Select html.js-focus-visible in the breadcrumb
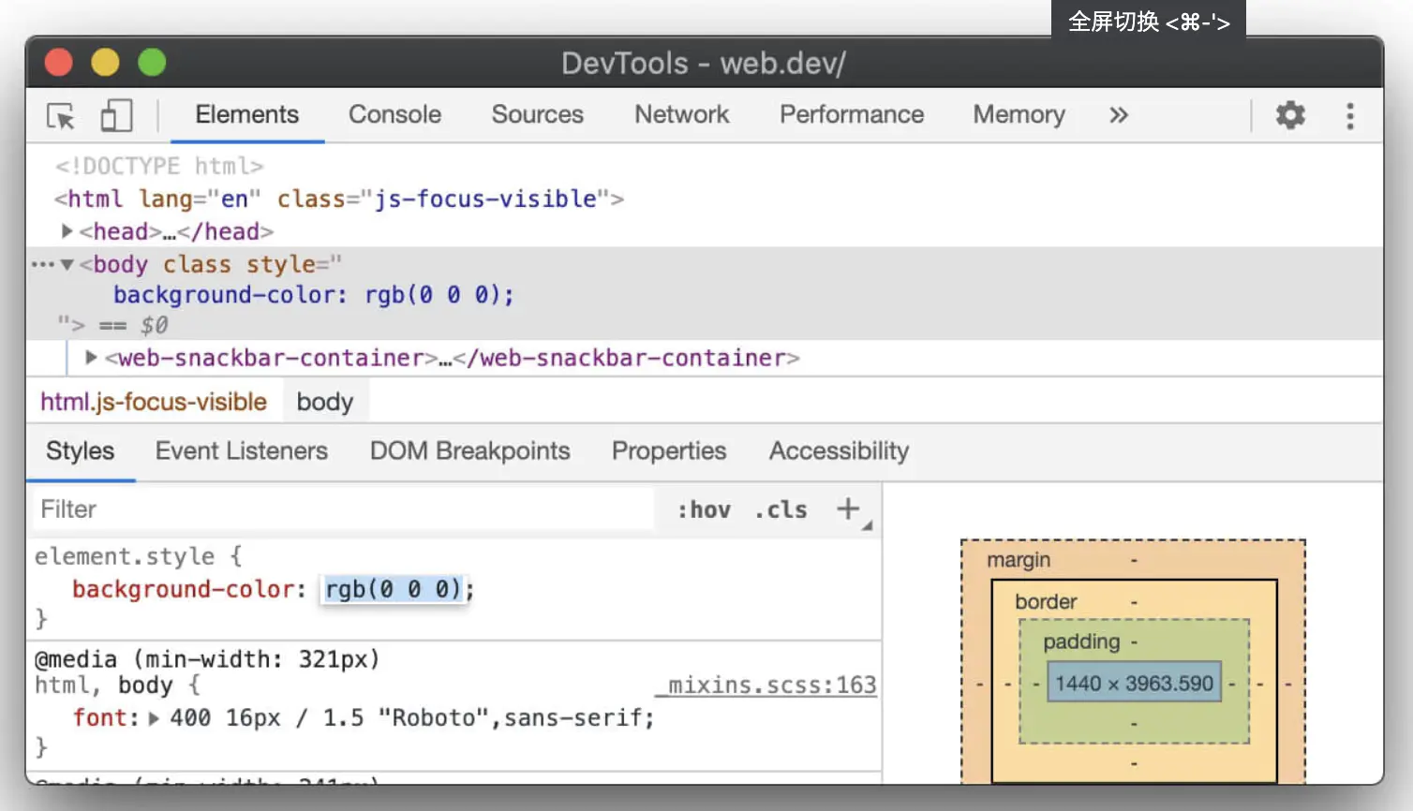Screen dimensions: 1413x811 (x=154, y=402)
